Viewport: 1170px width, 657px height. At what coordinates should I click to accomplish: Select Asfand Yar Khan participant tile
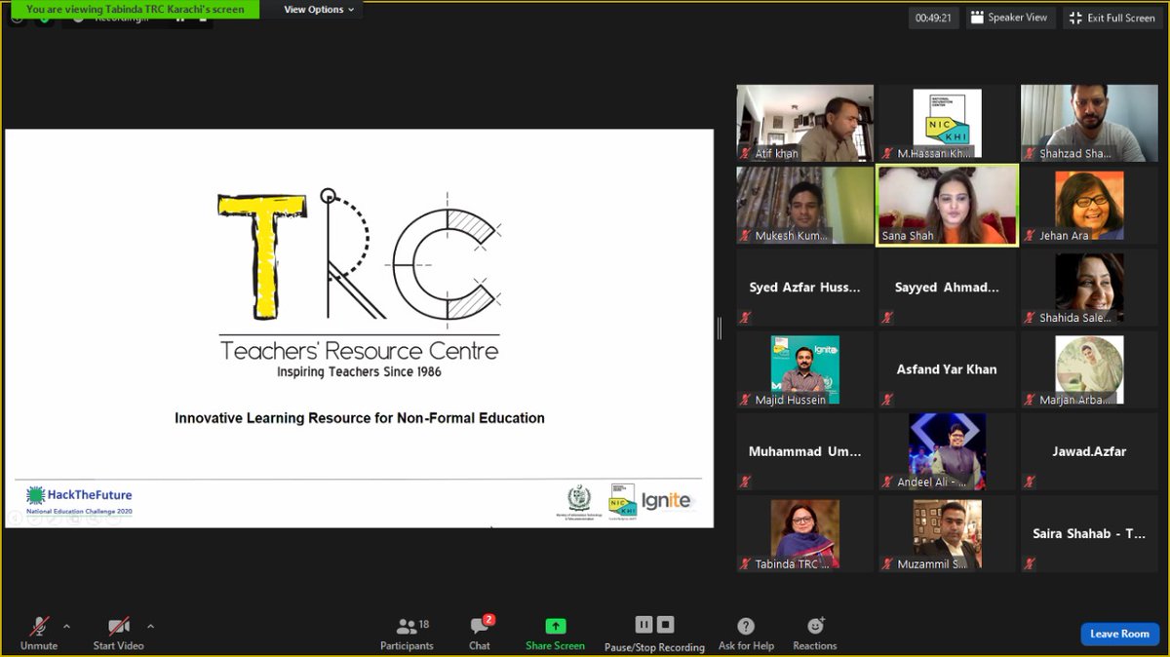tap(948, 369)
